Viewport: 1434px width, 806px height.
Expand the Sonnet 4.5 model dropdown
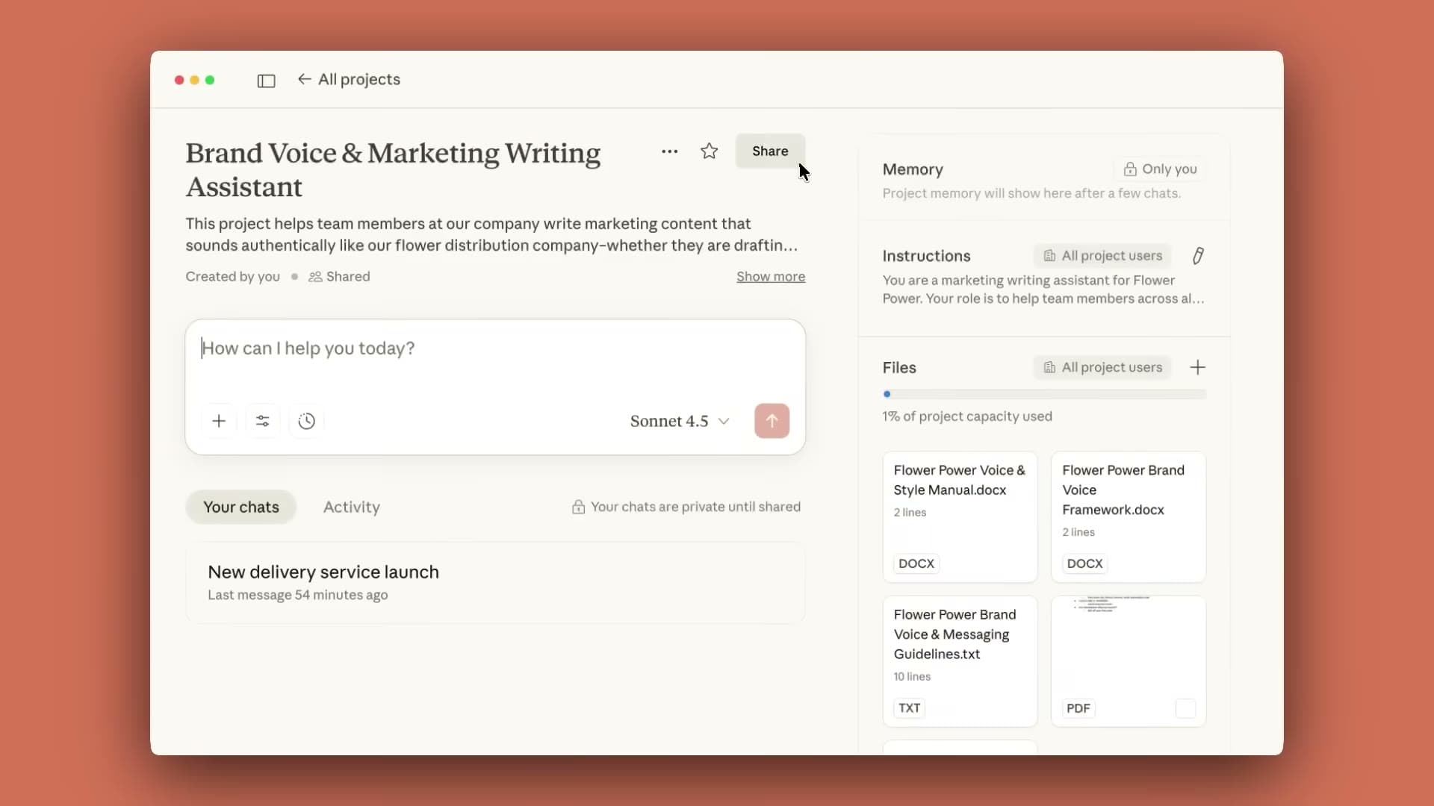coord(680,421)
